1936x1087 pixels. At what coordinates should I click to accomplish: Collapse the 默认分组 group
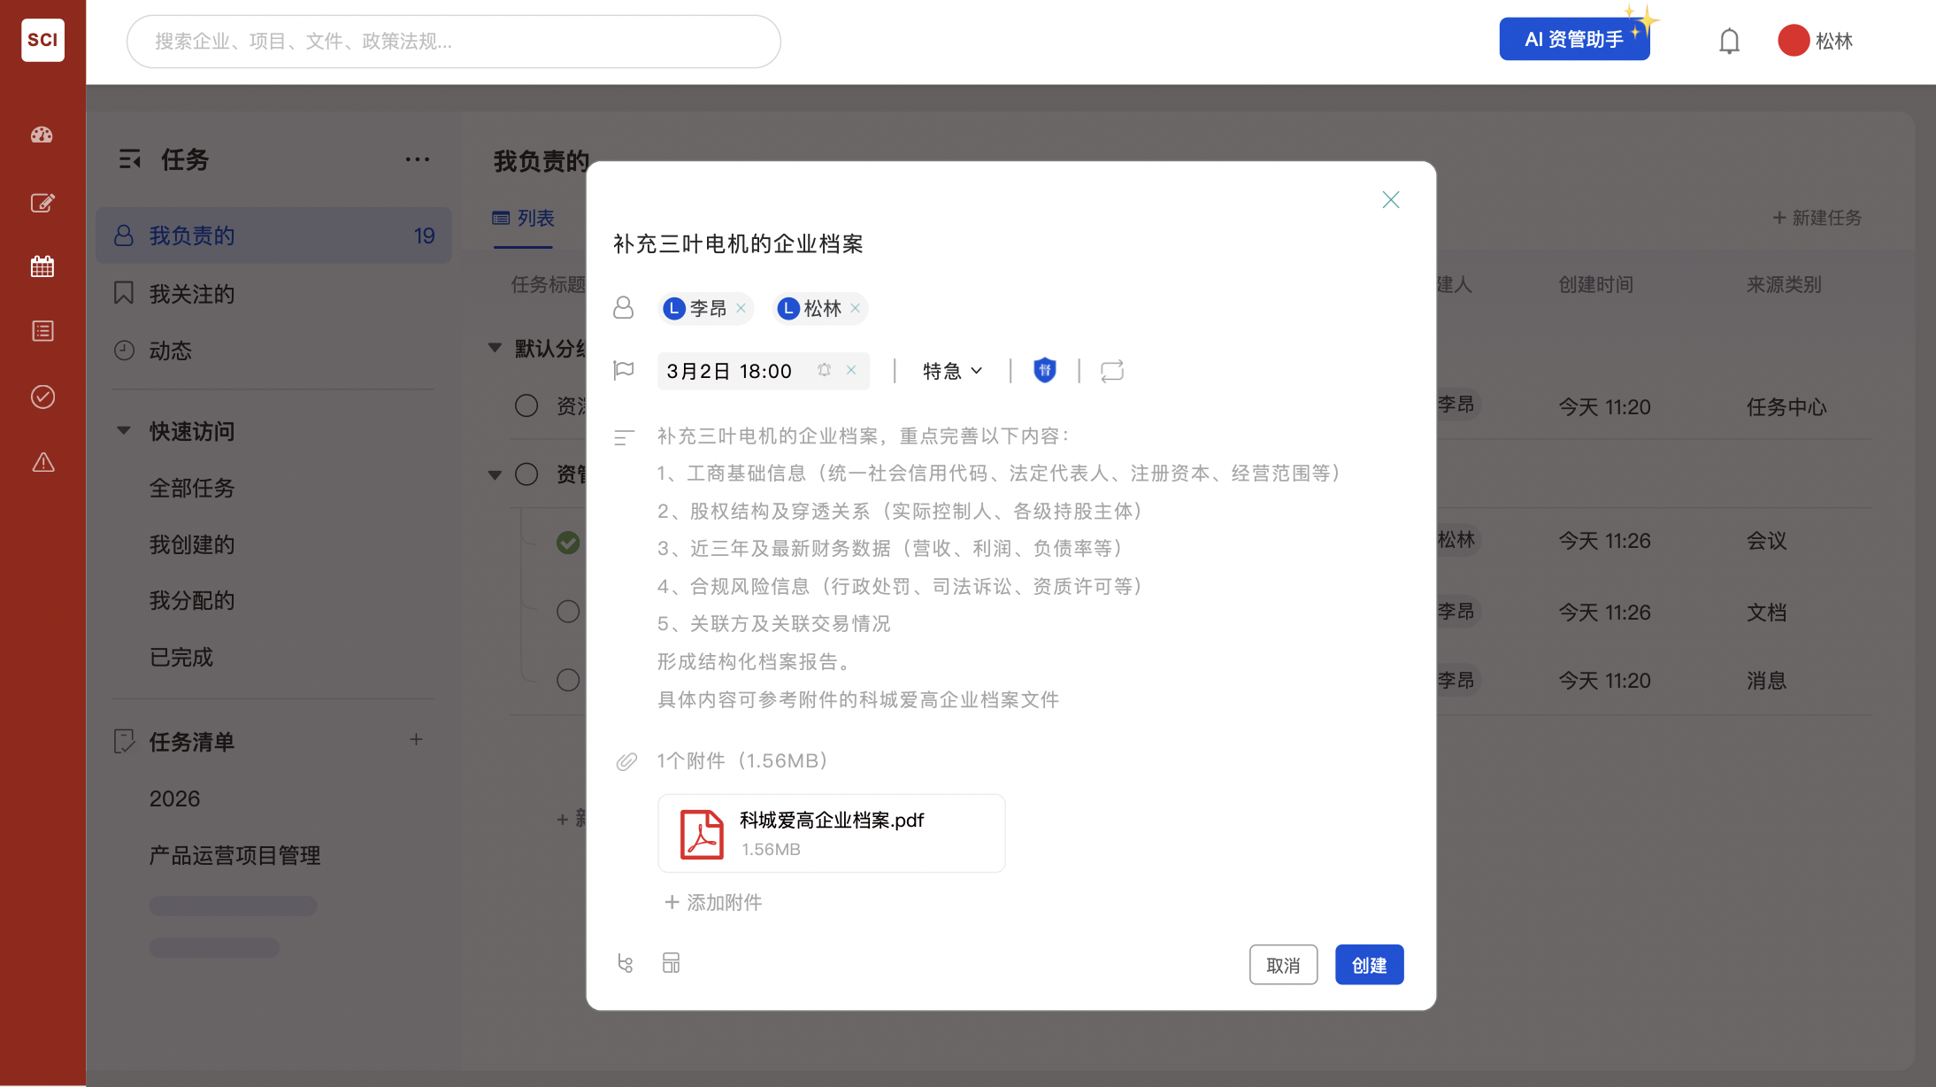point(496,348)
